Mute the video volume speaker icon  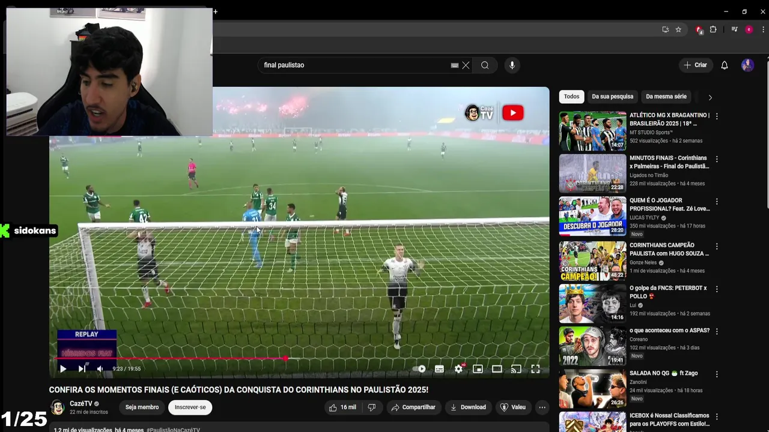pos(100,369)
